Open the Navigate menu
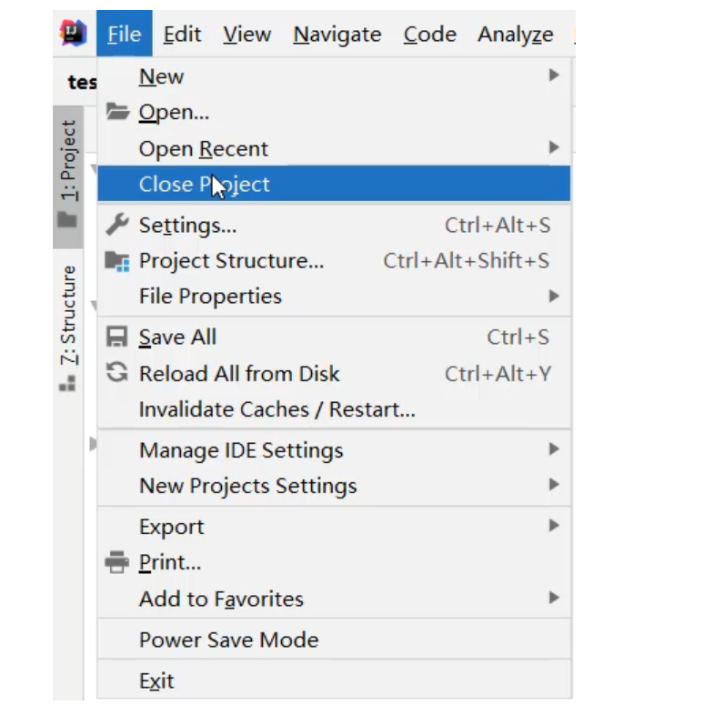The height and width of the screenshot is (705, 714). tap(337, 35)
